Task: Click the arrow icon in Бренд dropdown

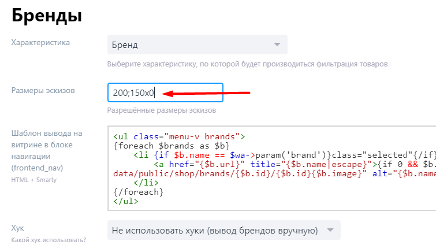Action: click(277, 45)
